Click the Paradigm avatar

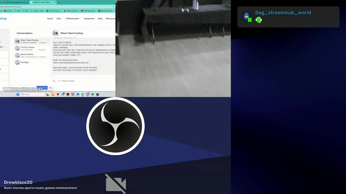[x=17, y=63]
